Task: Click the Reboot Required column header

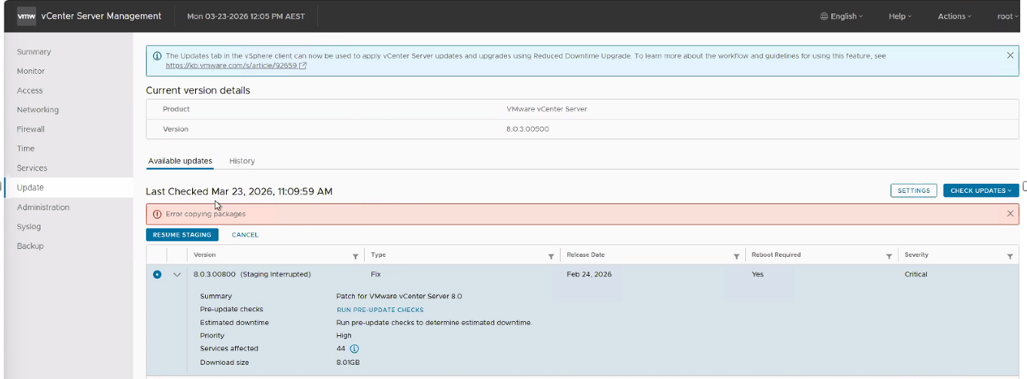Action: [x=776, y=255]
